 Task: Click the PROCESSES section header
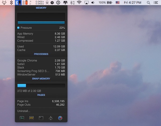point(41,54)
